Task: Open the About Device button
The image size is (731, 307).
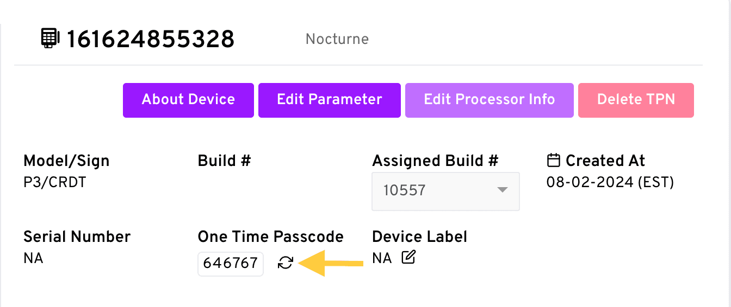Action: click(188, 100)
